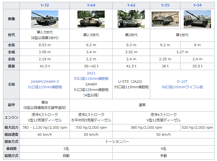Follow the D-10T gun link
Screen dimensions: 217x161
[x=182, y=81]
